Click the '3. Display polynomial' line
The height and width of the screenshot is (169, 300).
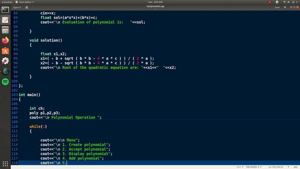[x=76, y=154]
